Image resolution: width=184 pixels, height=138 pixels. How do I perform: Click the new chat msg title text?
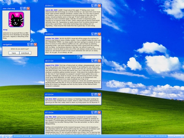[9, 9]
